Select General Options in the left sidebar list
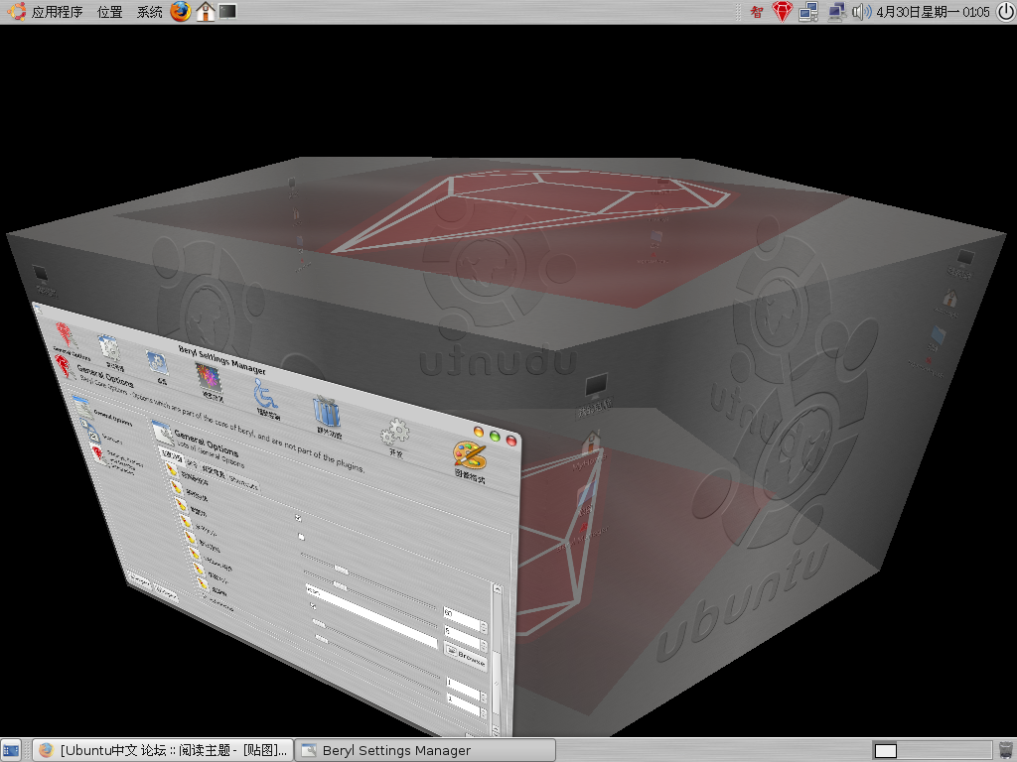This screenshot has height=762, width=1017. click(x=102, y=413)
